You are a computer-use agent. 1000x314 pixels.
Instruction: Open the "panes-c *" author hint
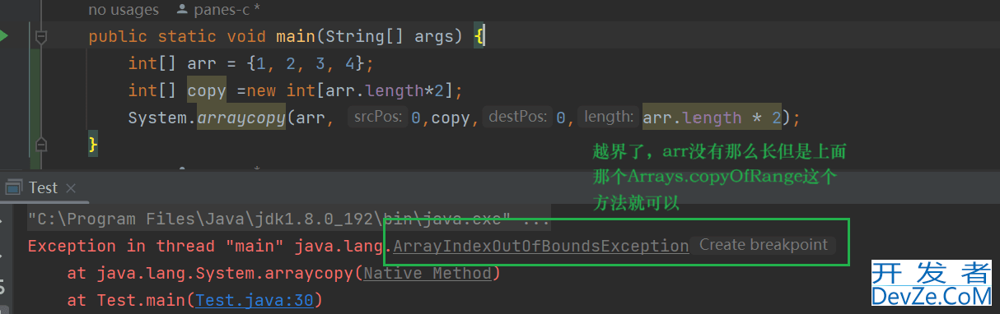[x=219, y=11]
